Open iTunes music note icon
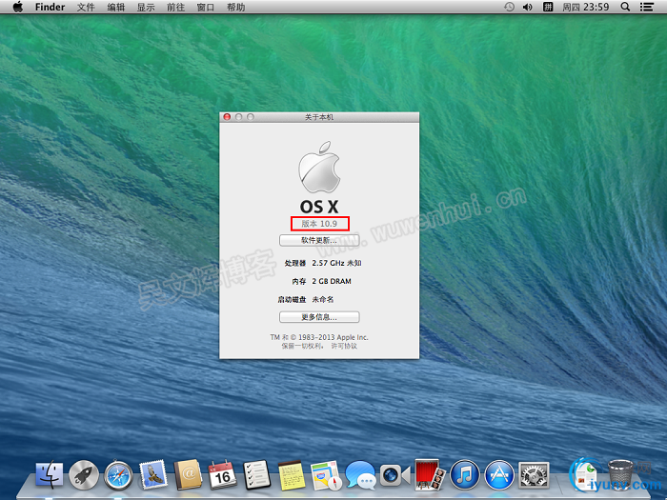 (464, 473)
